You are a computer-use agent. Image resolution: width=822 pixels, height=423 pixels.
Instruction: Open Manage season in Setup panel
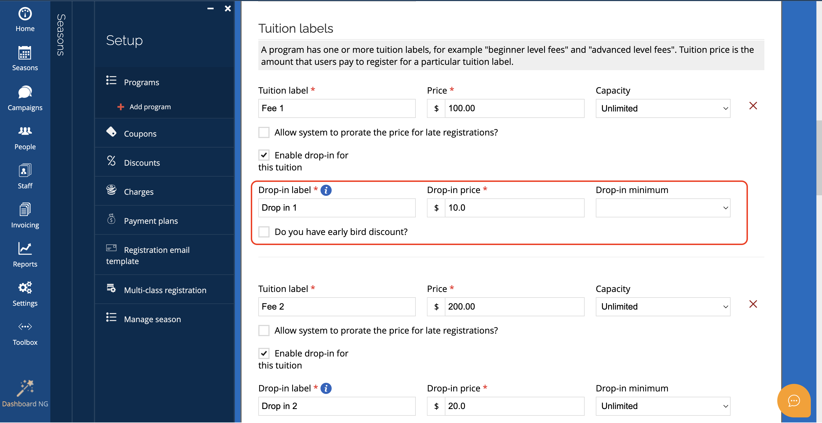coord(152,319)
